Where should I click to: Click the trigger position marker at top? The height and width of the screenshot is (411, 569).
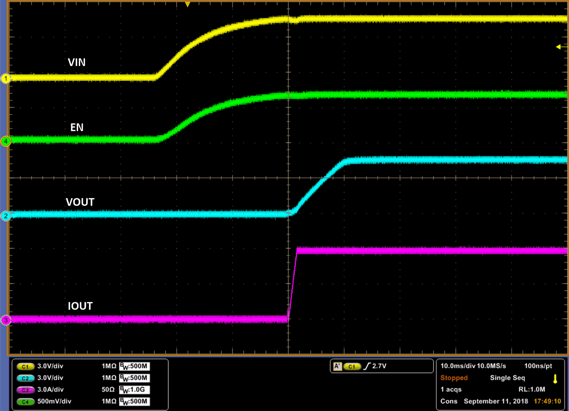point(187,4)
